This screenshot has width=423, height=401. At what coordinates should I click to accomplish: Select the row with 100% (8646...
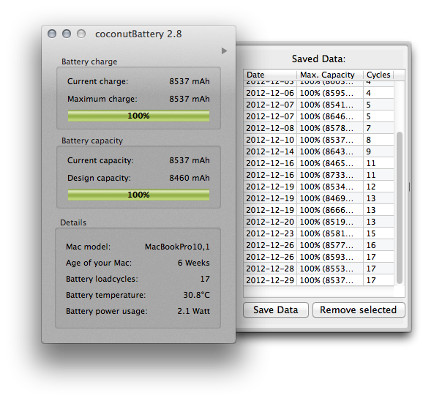318,116
